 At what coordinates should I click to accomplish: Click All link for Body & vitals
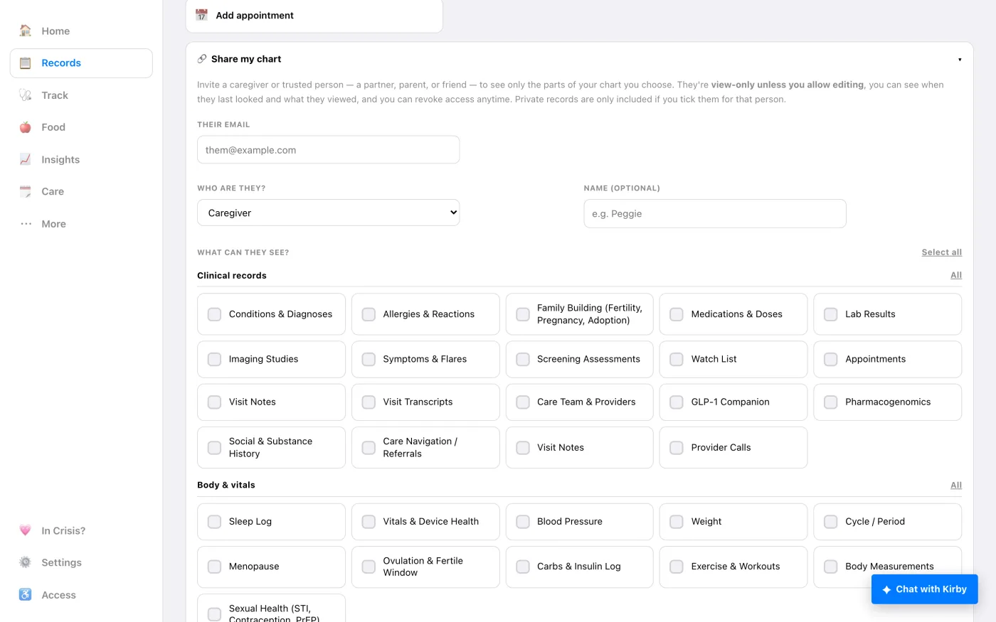956,485
